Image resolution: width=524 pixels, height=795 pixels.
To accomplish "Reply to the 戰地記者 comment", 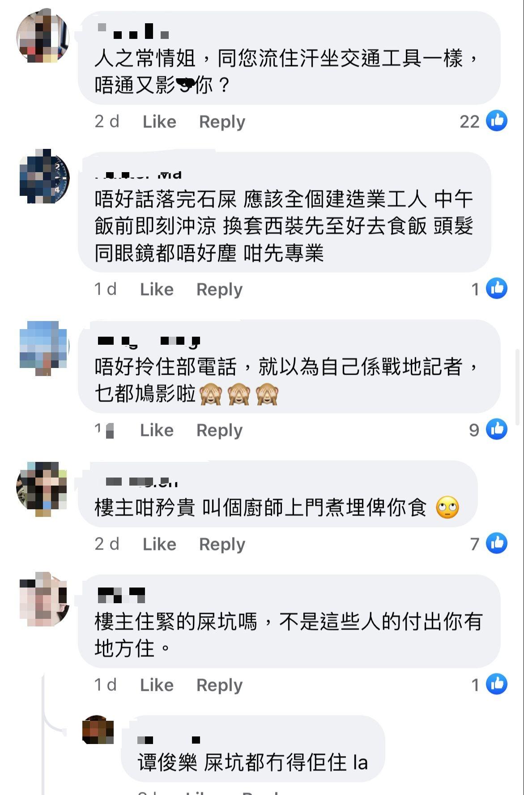I will coord(220,430).
